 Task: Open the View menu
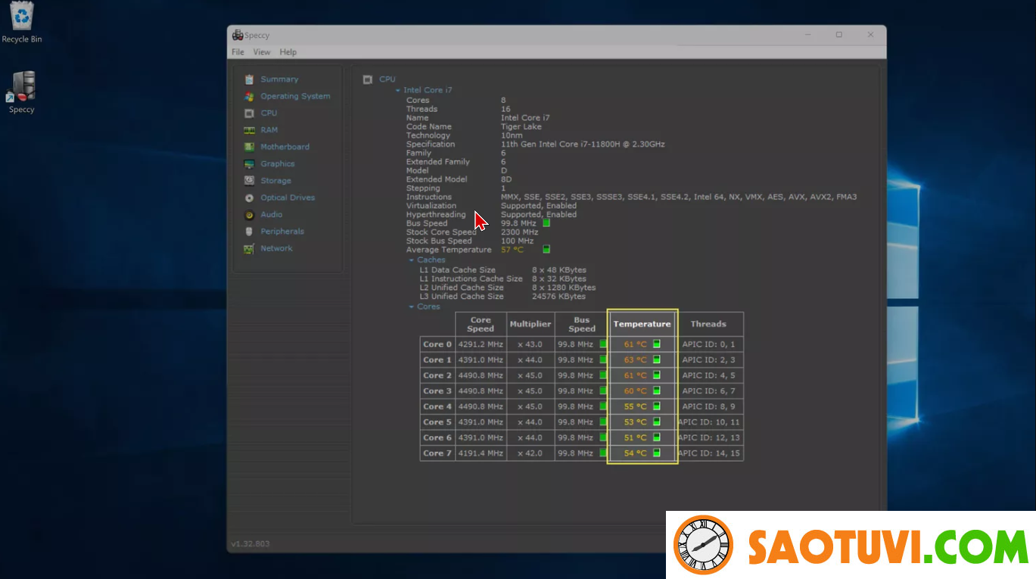[x=262, y=52]
